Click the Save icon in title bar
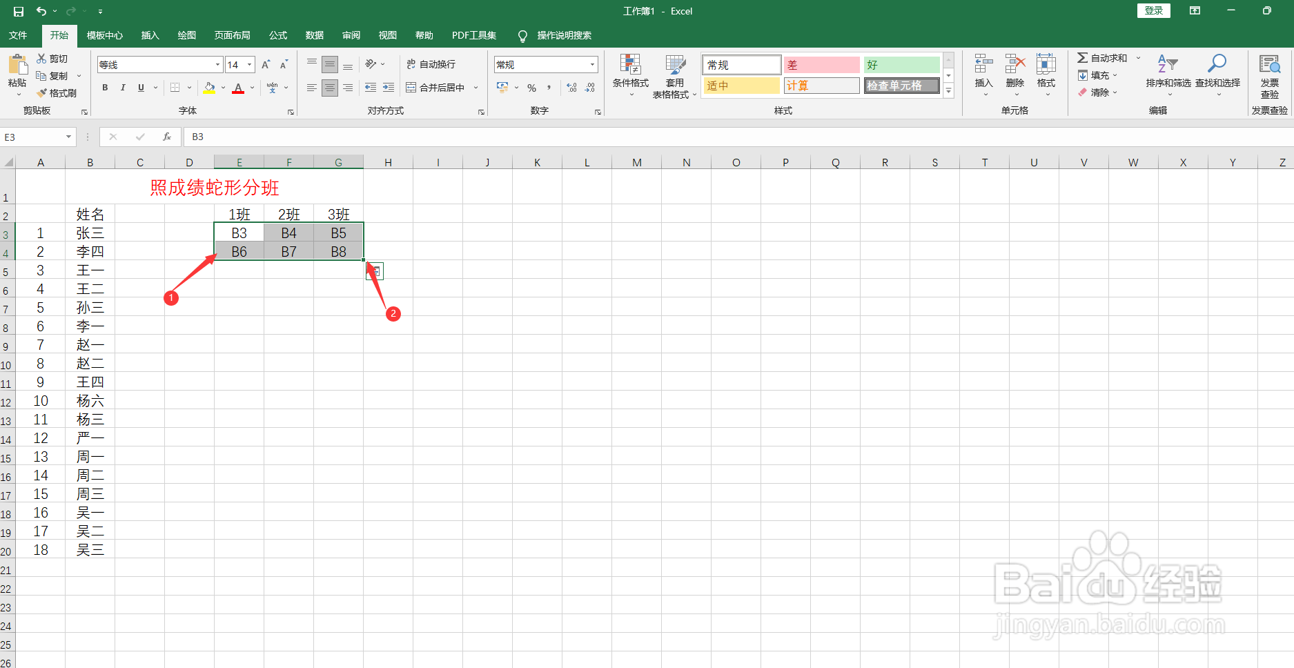This screenshot has height=668, width=1294. click(19, 11)
